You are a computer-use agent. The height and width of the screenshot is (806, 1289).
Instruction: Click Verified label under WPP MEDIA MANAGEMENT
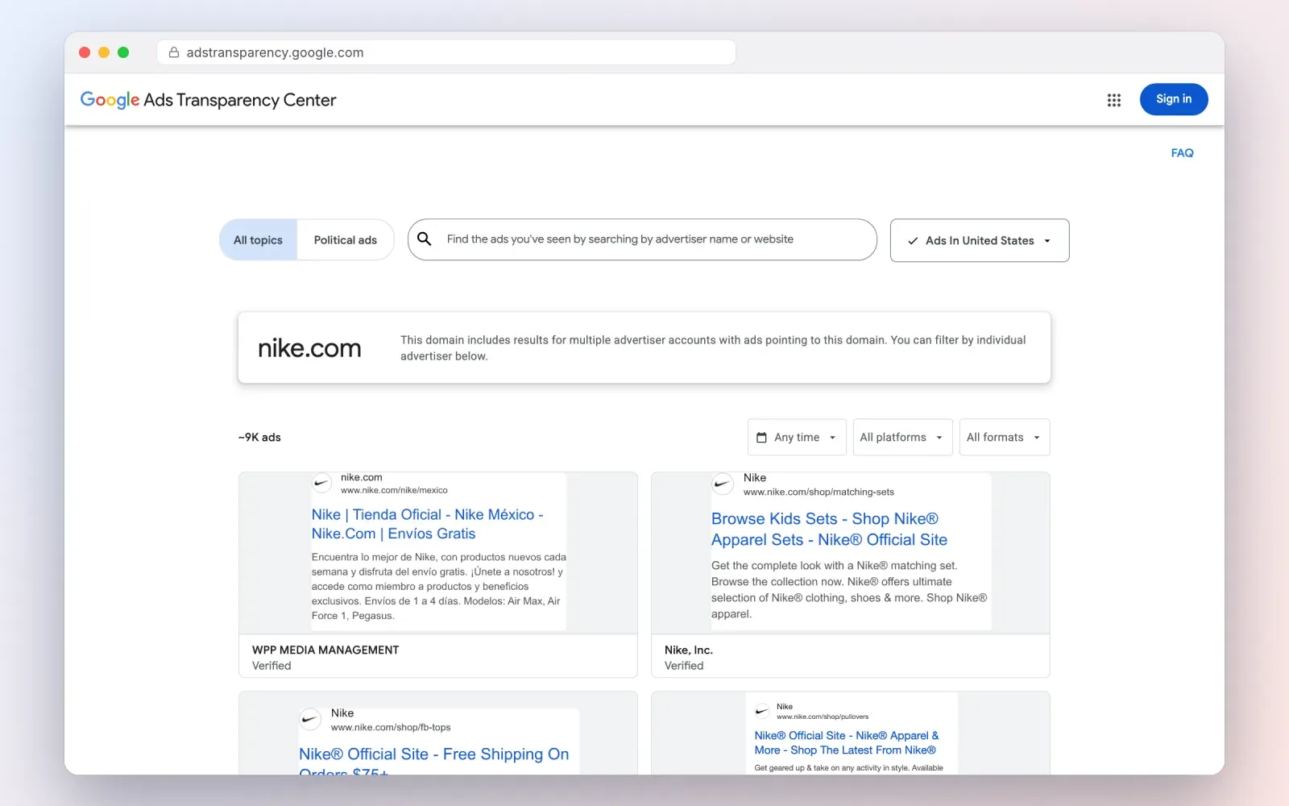pyautogui.click(x=271, y=666)
